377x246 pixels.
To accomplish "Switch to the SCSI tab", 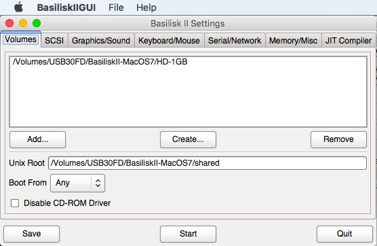I will 54,41.
